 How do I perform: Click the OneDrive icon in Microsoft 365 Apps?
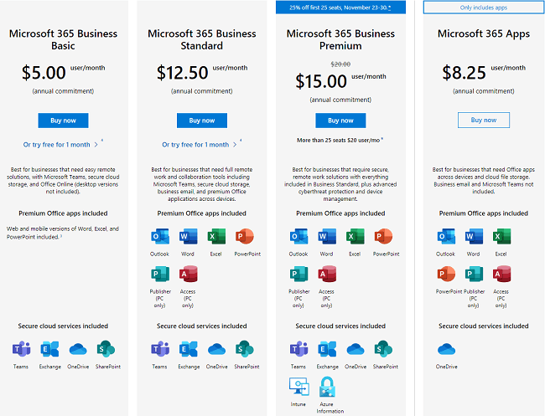(x=447, y=349)
